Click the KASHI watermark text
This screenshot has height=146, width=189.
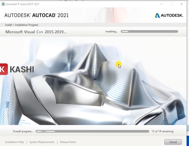22,69
